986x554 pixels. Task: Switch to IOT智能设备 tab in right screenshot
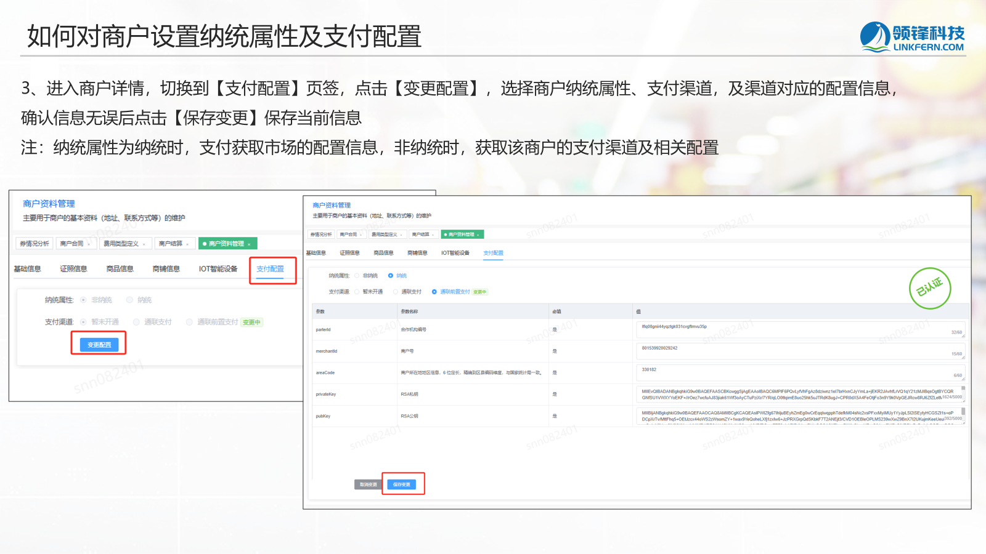point(455,253)
